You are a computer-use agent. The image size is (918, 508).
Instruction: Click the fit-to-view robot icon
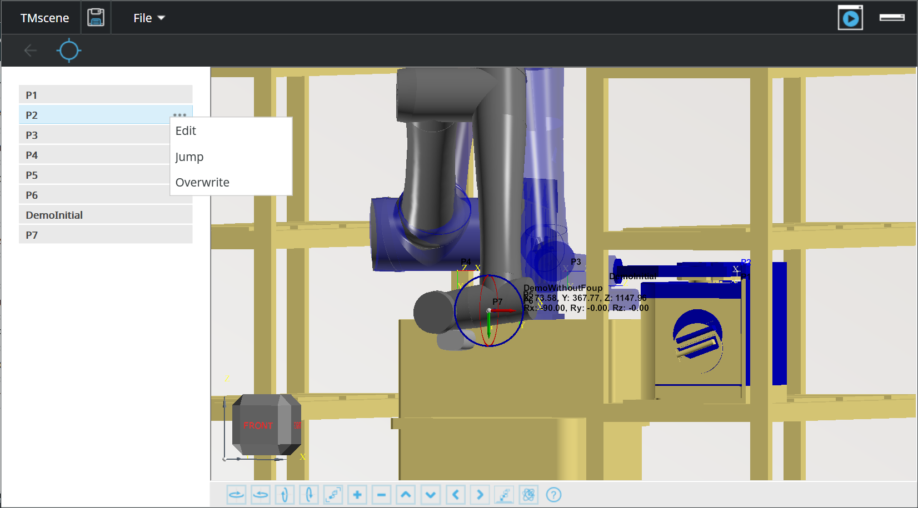click(333, 495)
